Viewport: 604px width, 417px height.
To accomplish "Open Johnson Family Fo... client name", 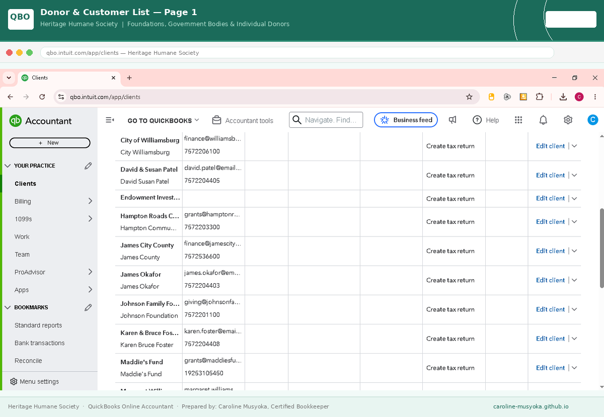I will click(x=150, y=303).
